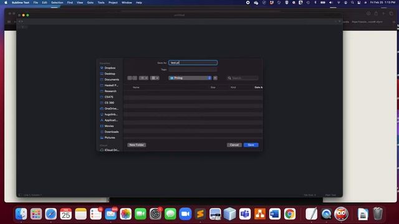399x224 pixels.
Task: Focus the Save As filename field
Action: tap(193, 63)
